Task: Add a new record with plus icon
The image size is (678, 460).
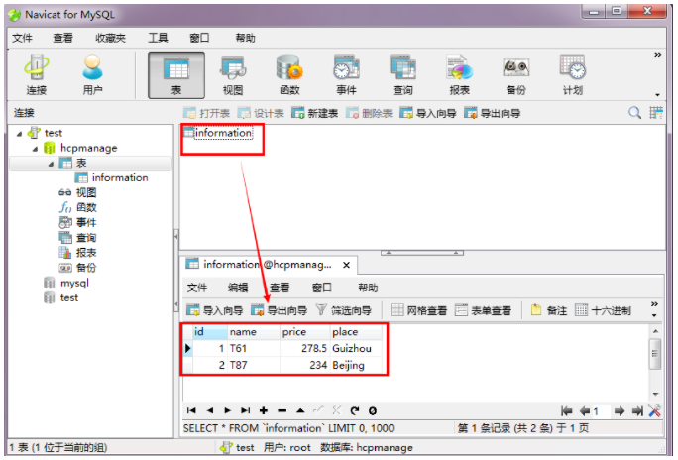Action: [264, 410]
